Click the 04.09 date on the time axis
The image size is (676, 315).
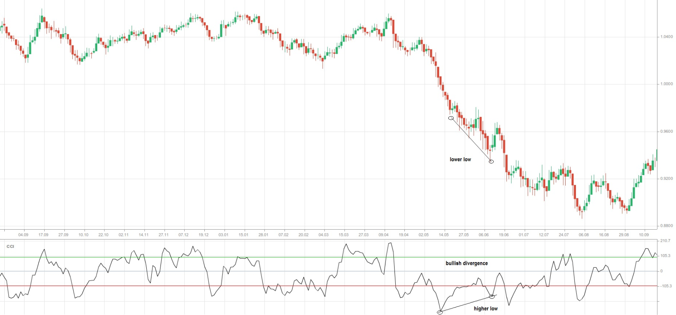tap(23, 235)
